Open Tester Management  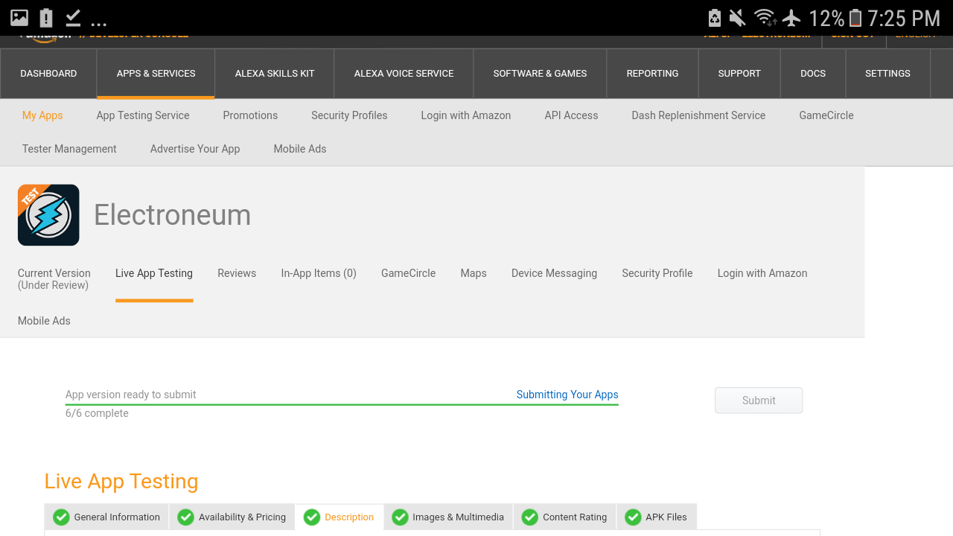69,149
